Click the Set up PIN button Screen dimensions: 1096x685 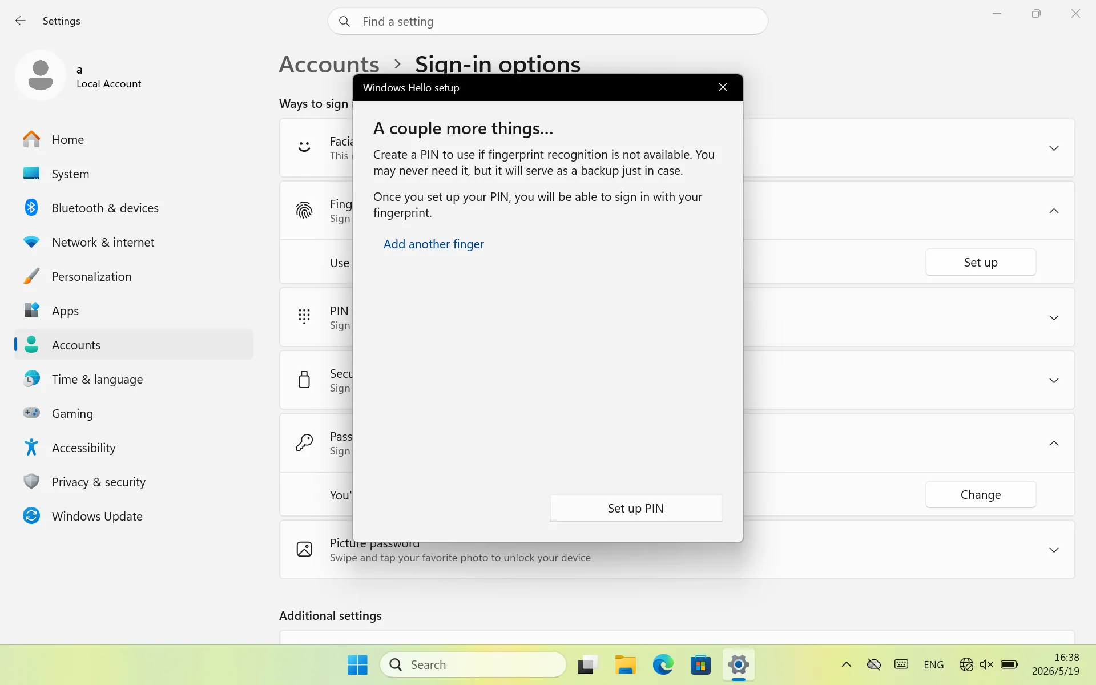pos(636,508)
